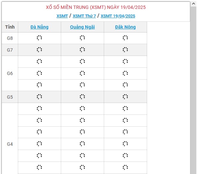This screenshot has height=174, width=197.
Task: Select the G6 row label
Action: pyautogui.click(x=10, y=73)
